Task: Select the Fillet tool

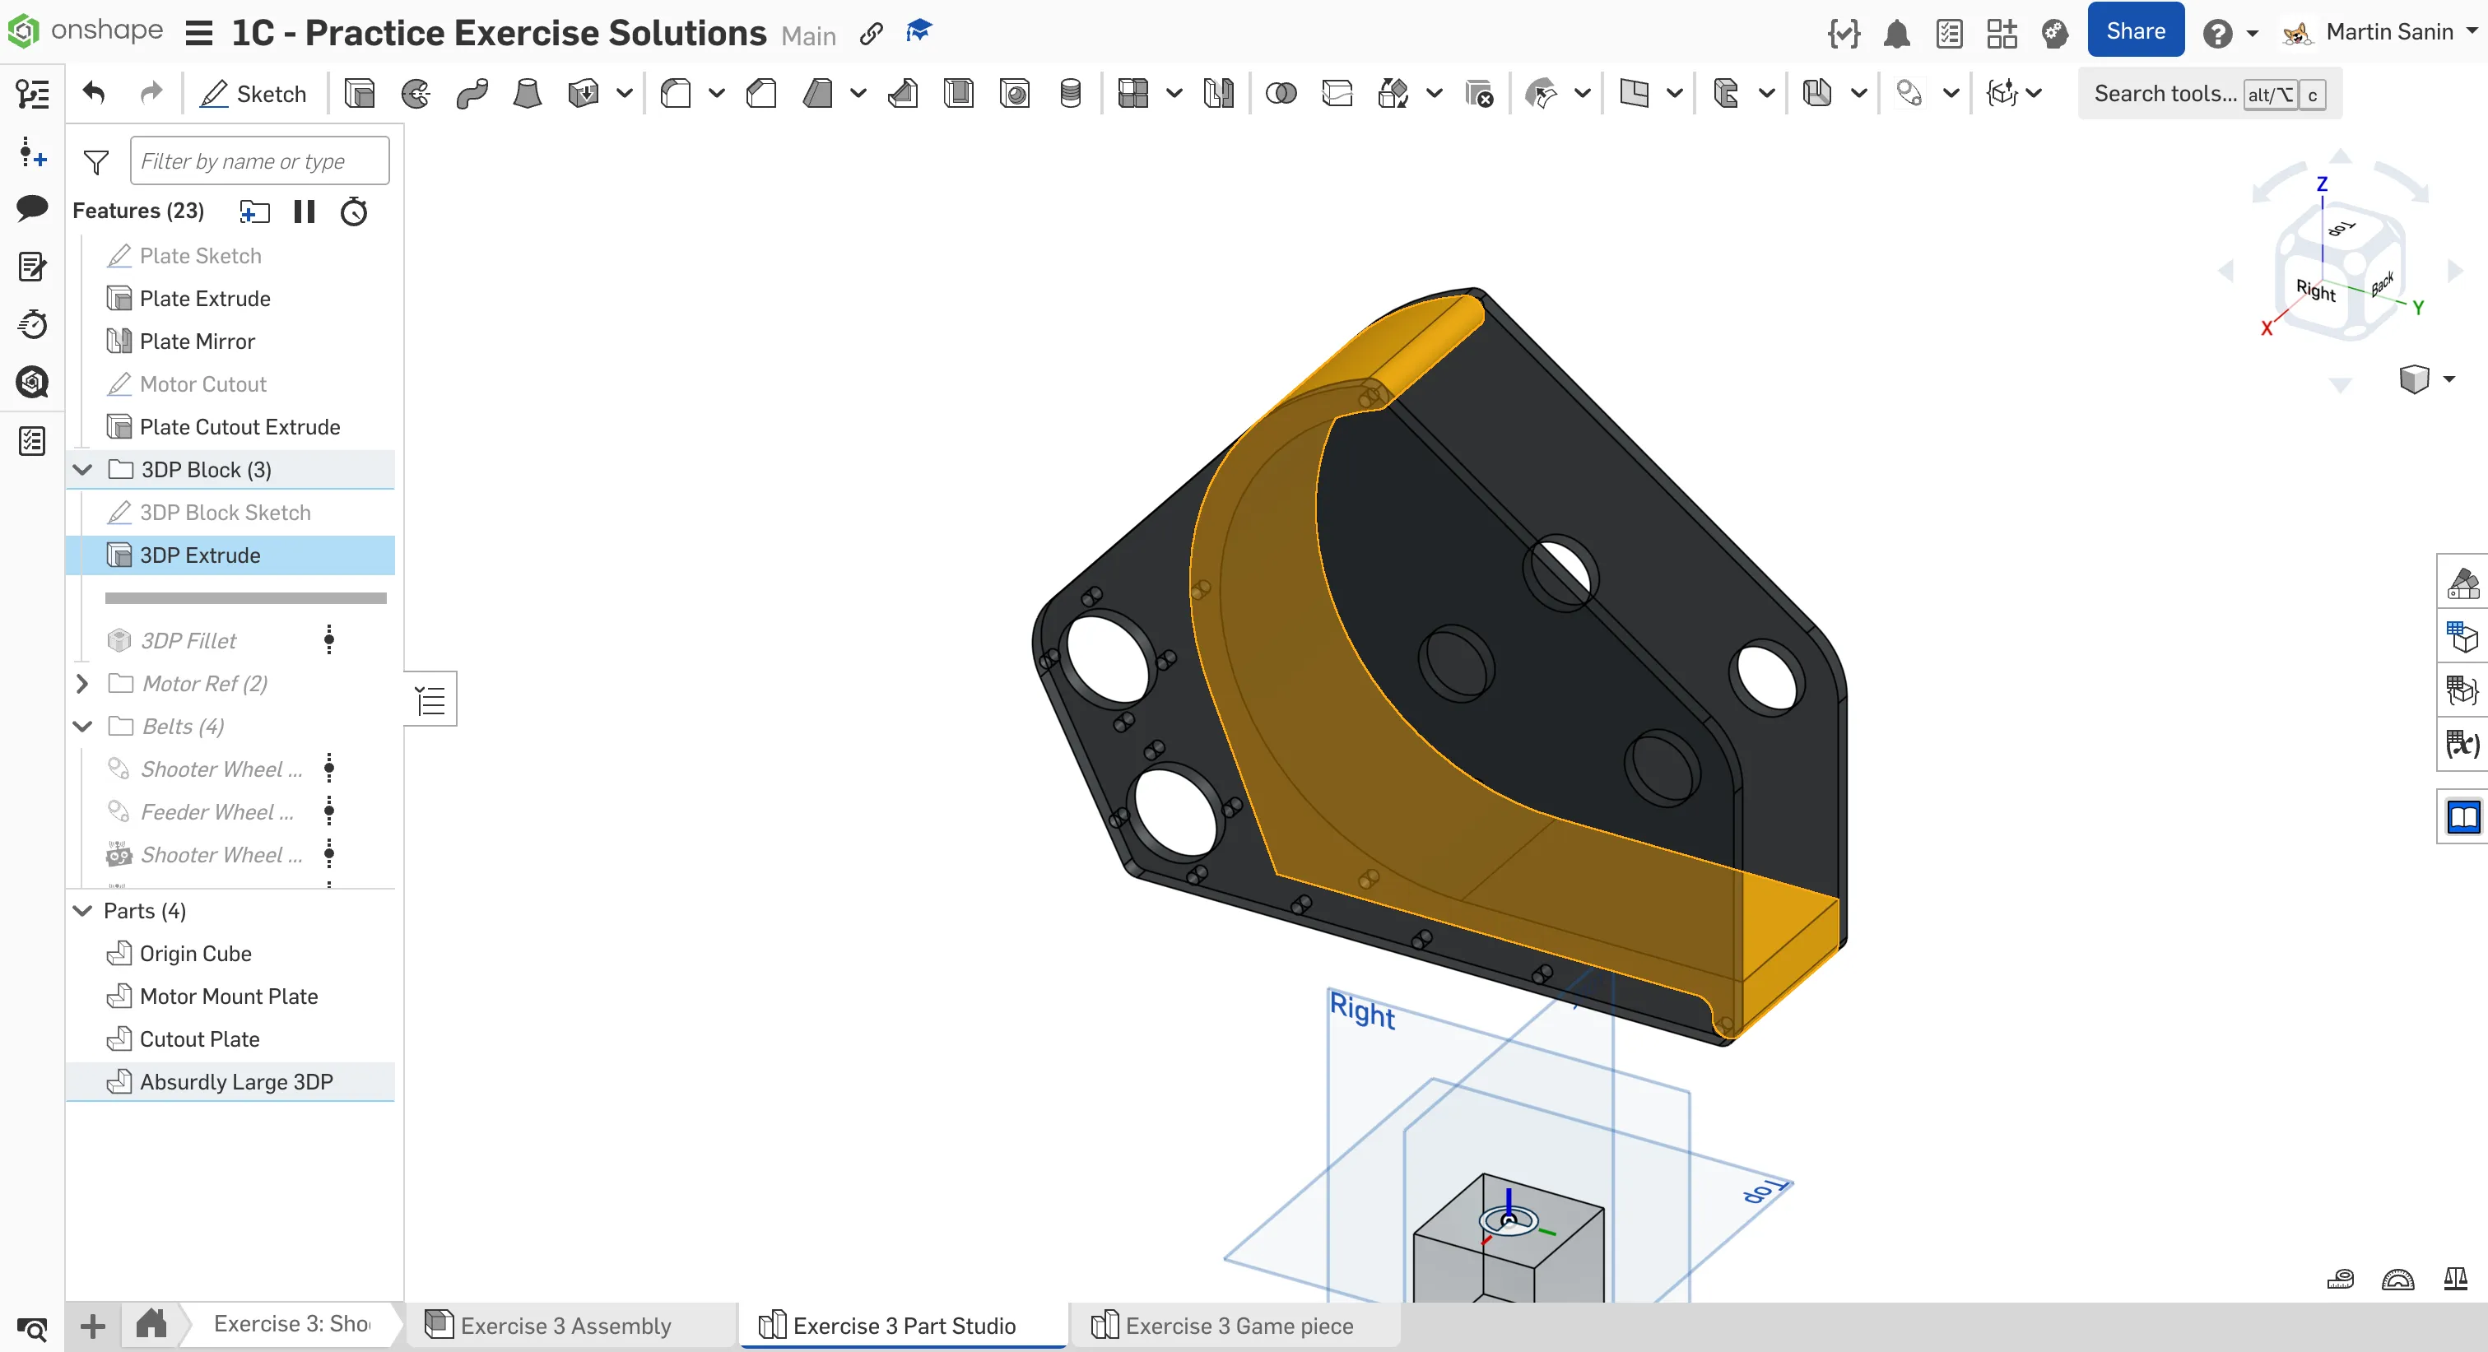Action: (676, 94)
